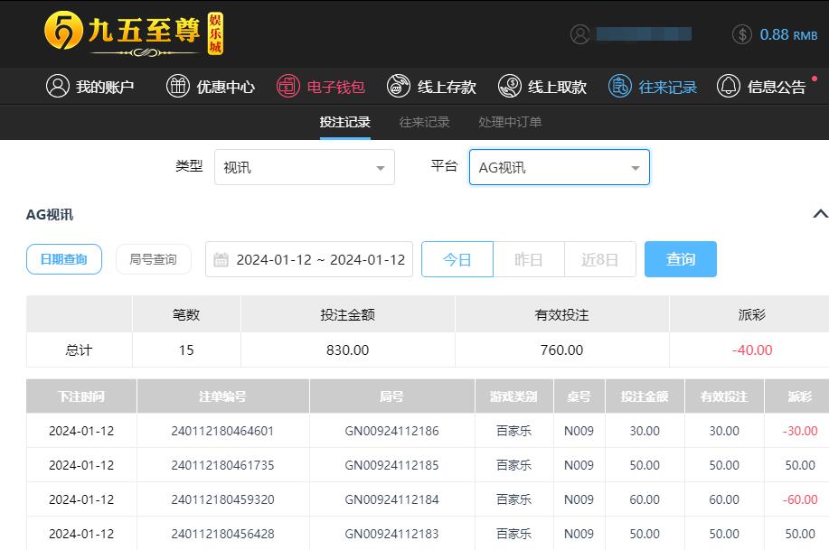Click payout -60.00 in third row
829x550 pixels.
(x=800, y=499)
